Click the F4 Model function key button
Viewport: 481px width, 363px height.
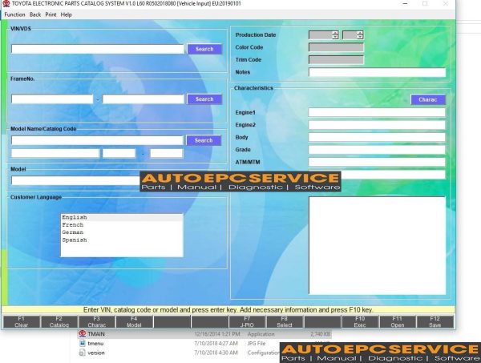(x=134, y=322)
